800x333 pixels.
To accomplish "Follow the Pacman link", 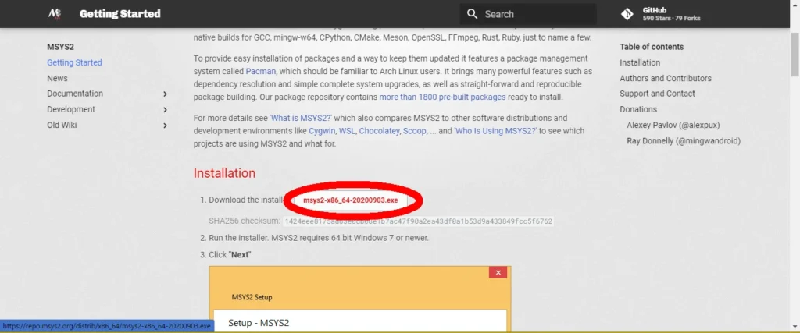I will pos(261,71).
